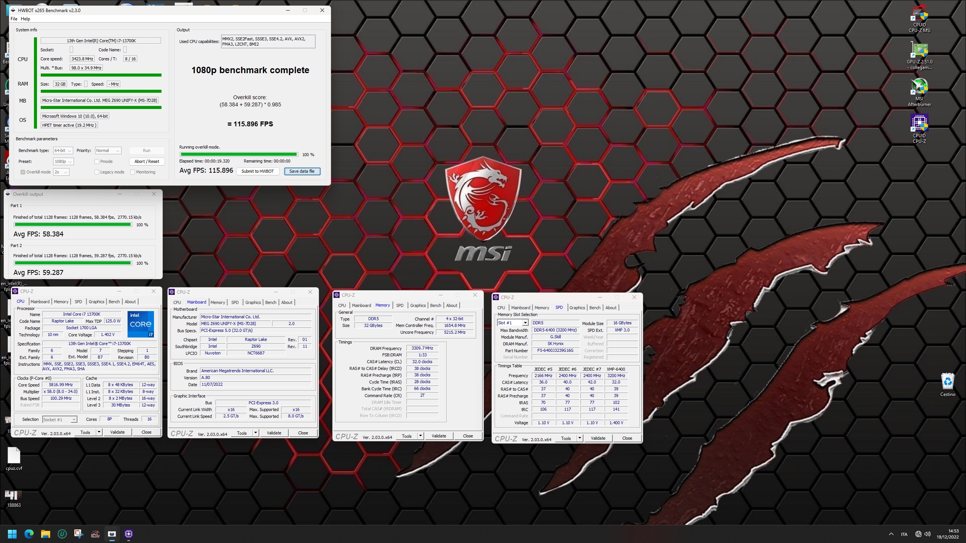Click CPU-Z Mainboard window title icon
Image resolution: width=966 pixels, height=543 pixels.
(x=172, y=292)
